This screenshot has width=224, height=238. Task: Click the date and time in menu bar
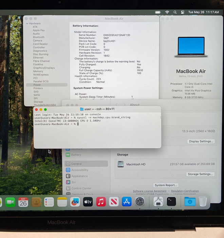tap(204, 12)
